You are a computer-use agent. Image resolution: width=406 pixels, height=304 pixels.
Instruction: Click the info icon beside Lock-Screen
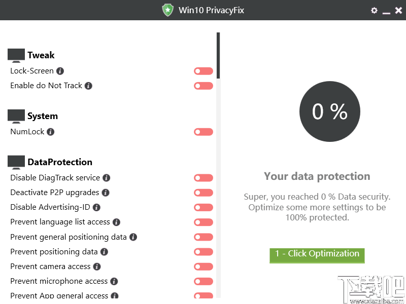coord(59,71)
